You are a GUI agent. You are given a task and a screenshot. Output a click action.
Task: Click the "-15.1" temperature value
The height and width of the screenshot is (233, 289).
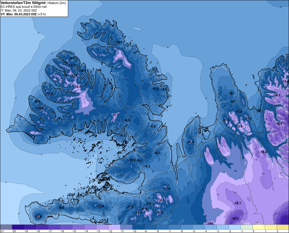[237, 203]
